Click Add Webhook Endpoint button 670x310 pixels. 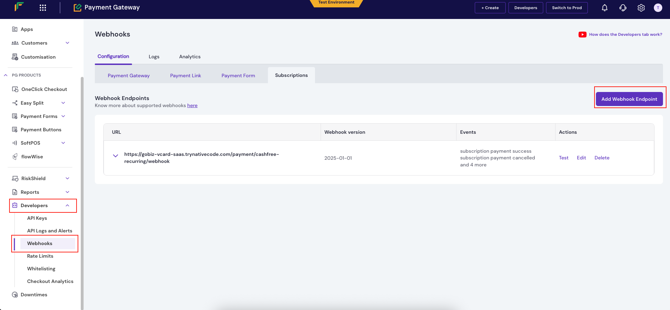click(x=629, y=99)
